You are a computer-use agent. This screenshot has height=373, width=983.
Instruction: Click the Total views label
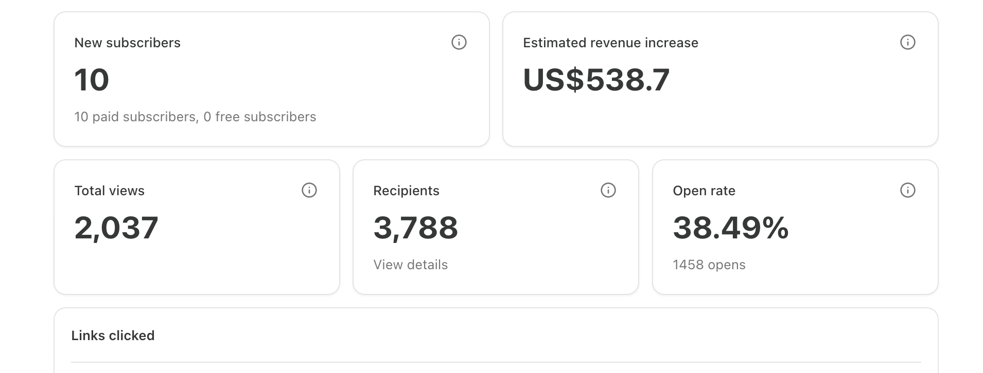point(109,191)
